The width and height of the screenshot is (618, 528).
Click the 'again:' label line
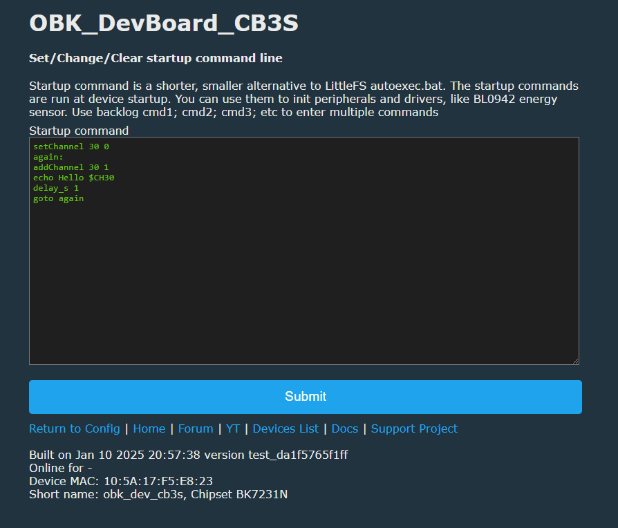[48, 157]
